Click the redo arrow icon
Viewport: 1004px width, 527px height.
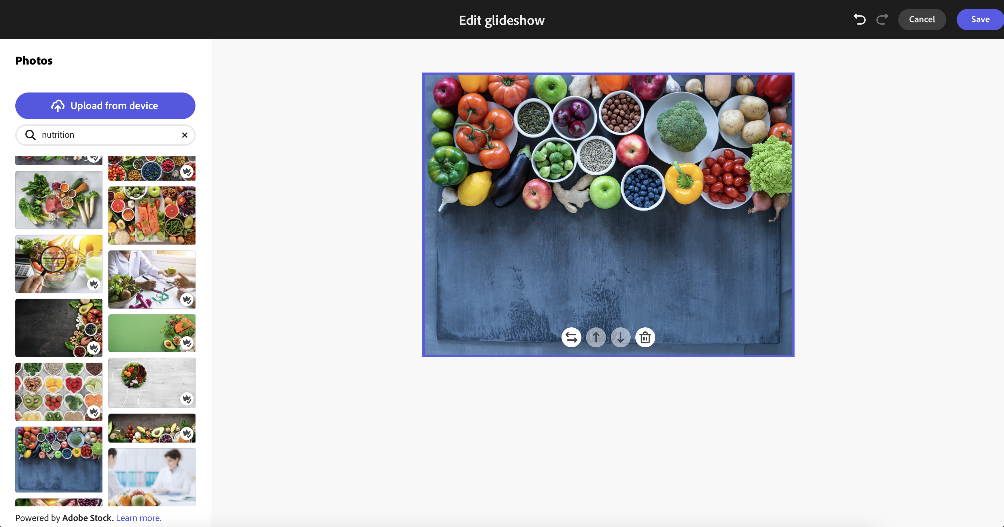point(882,19)
